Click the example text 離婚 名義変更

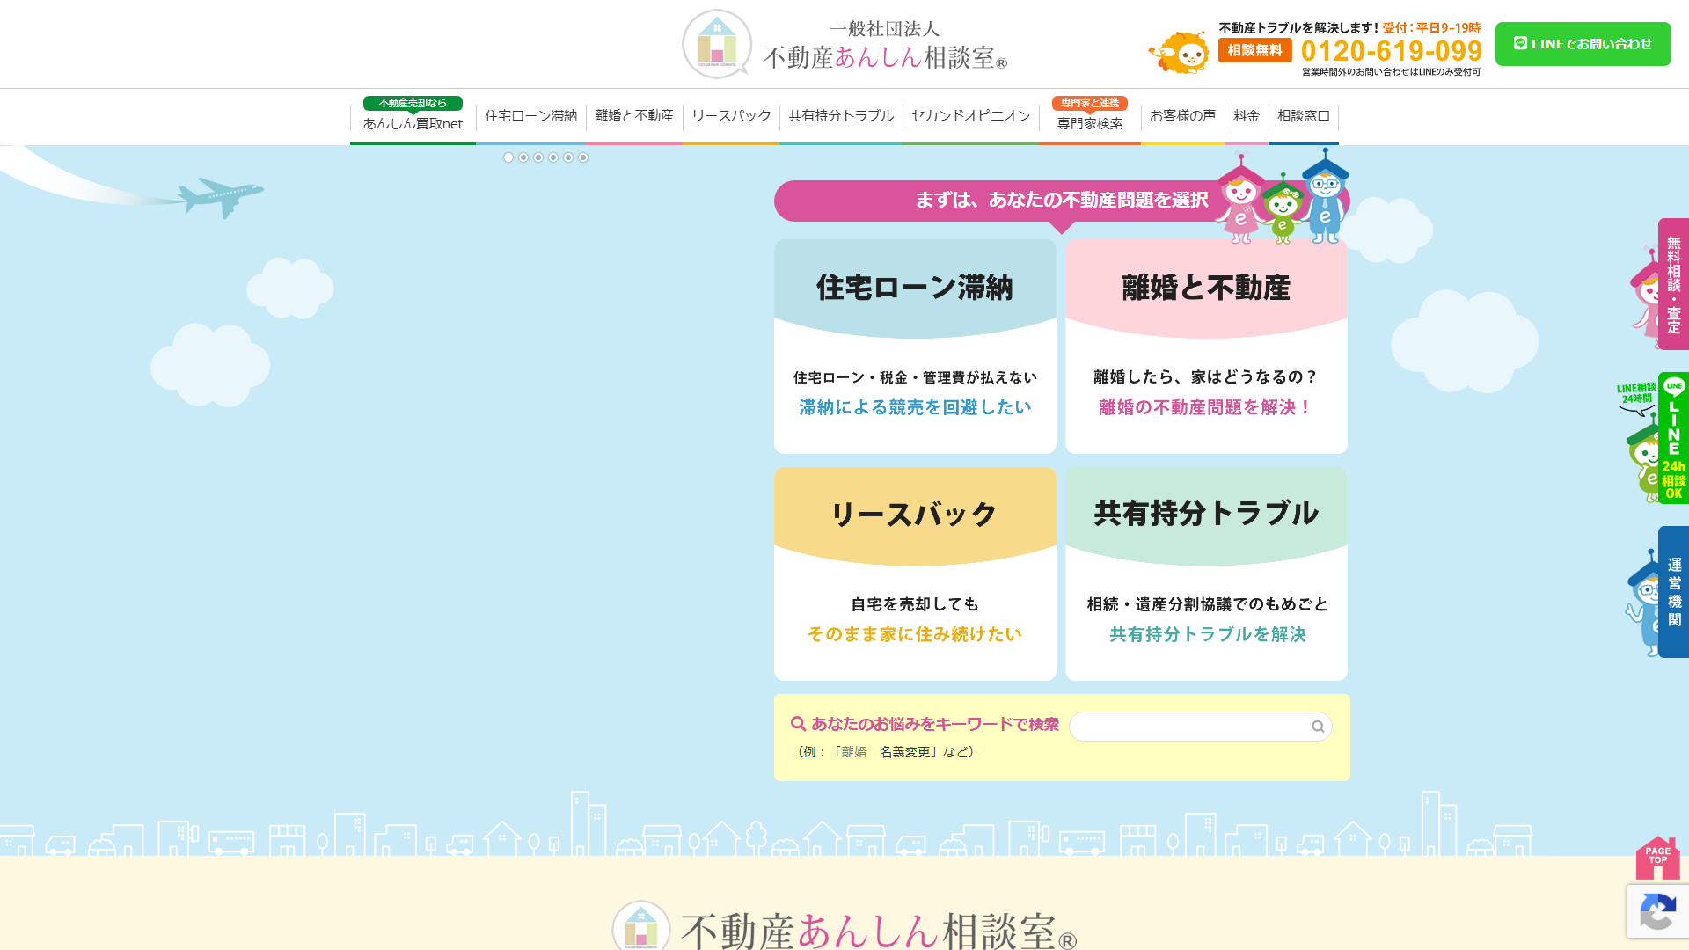[886, 752]
